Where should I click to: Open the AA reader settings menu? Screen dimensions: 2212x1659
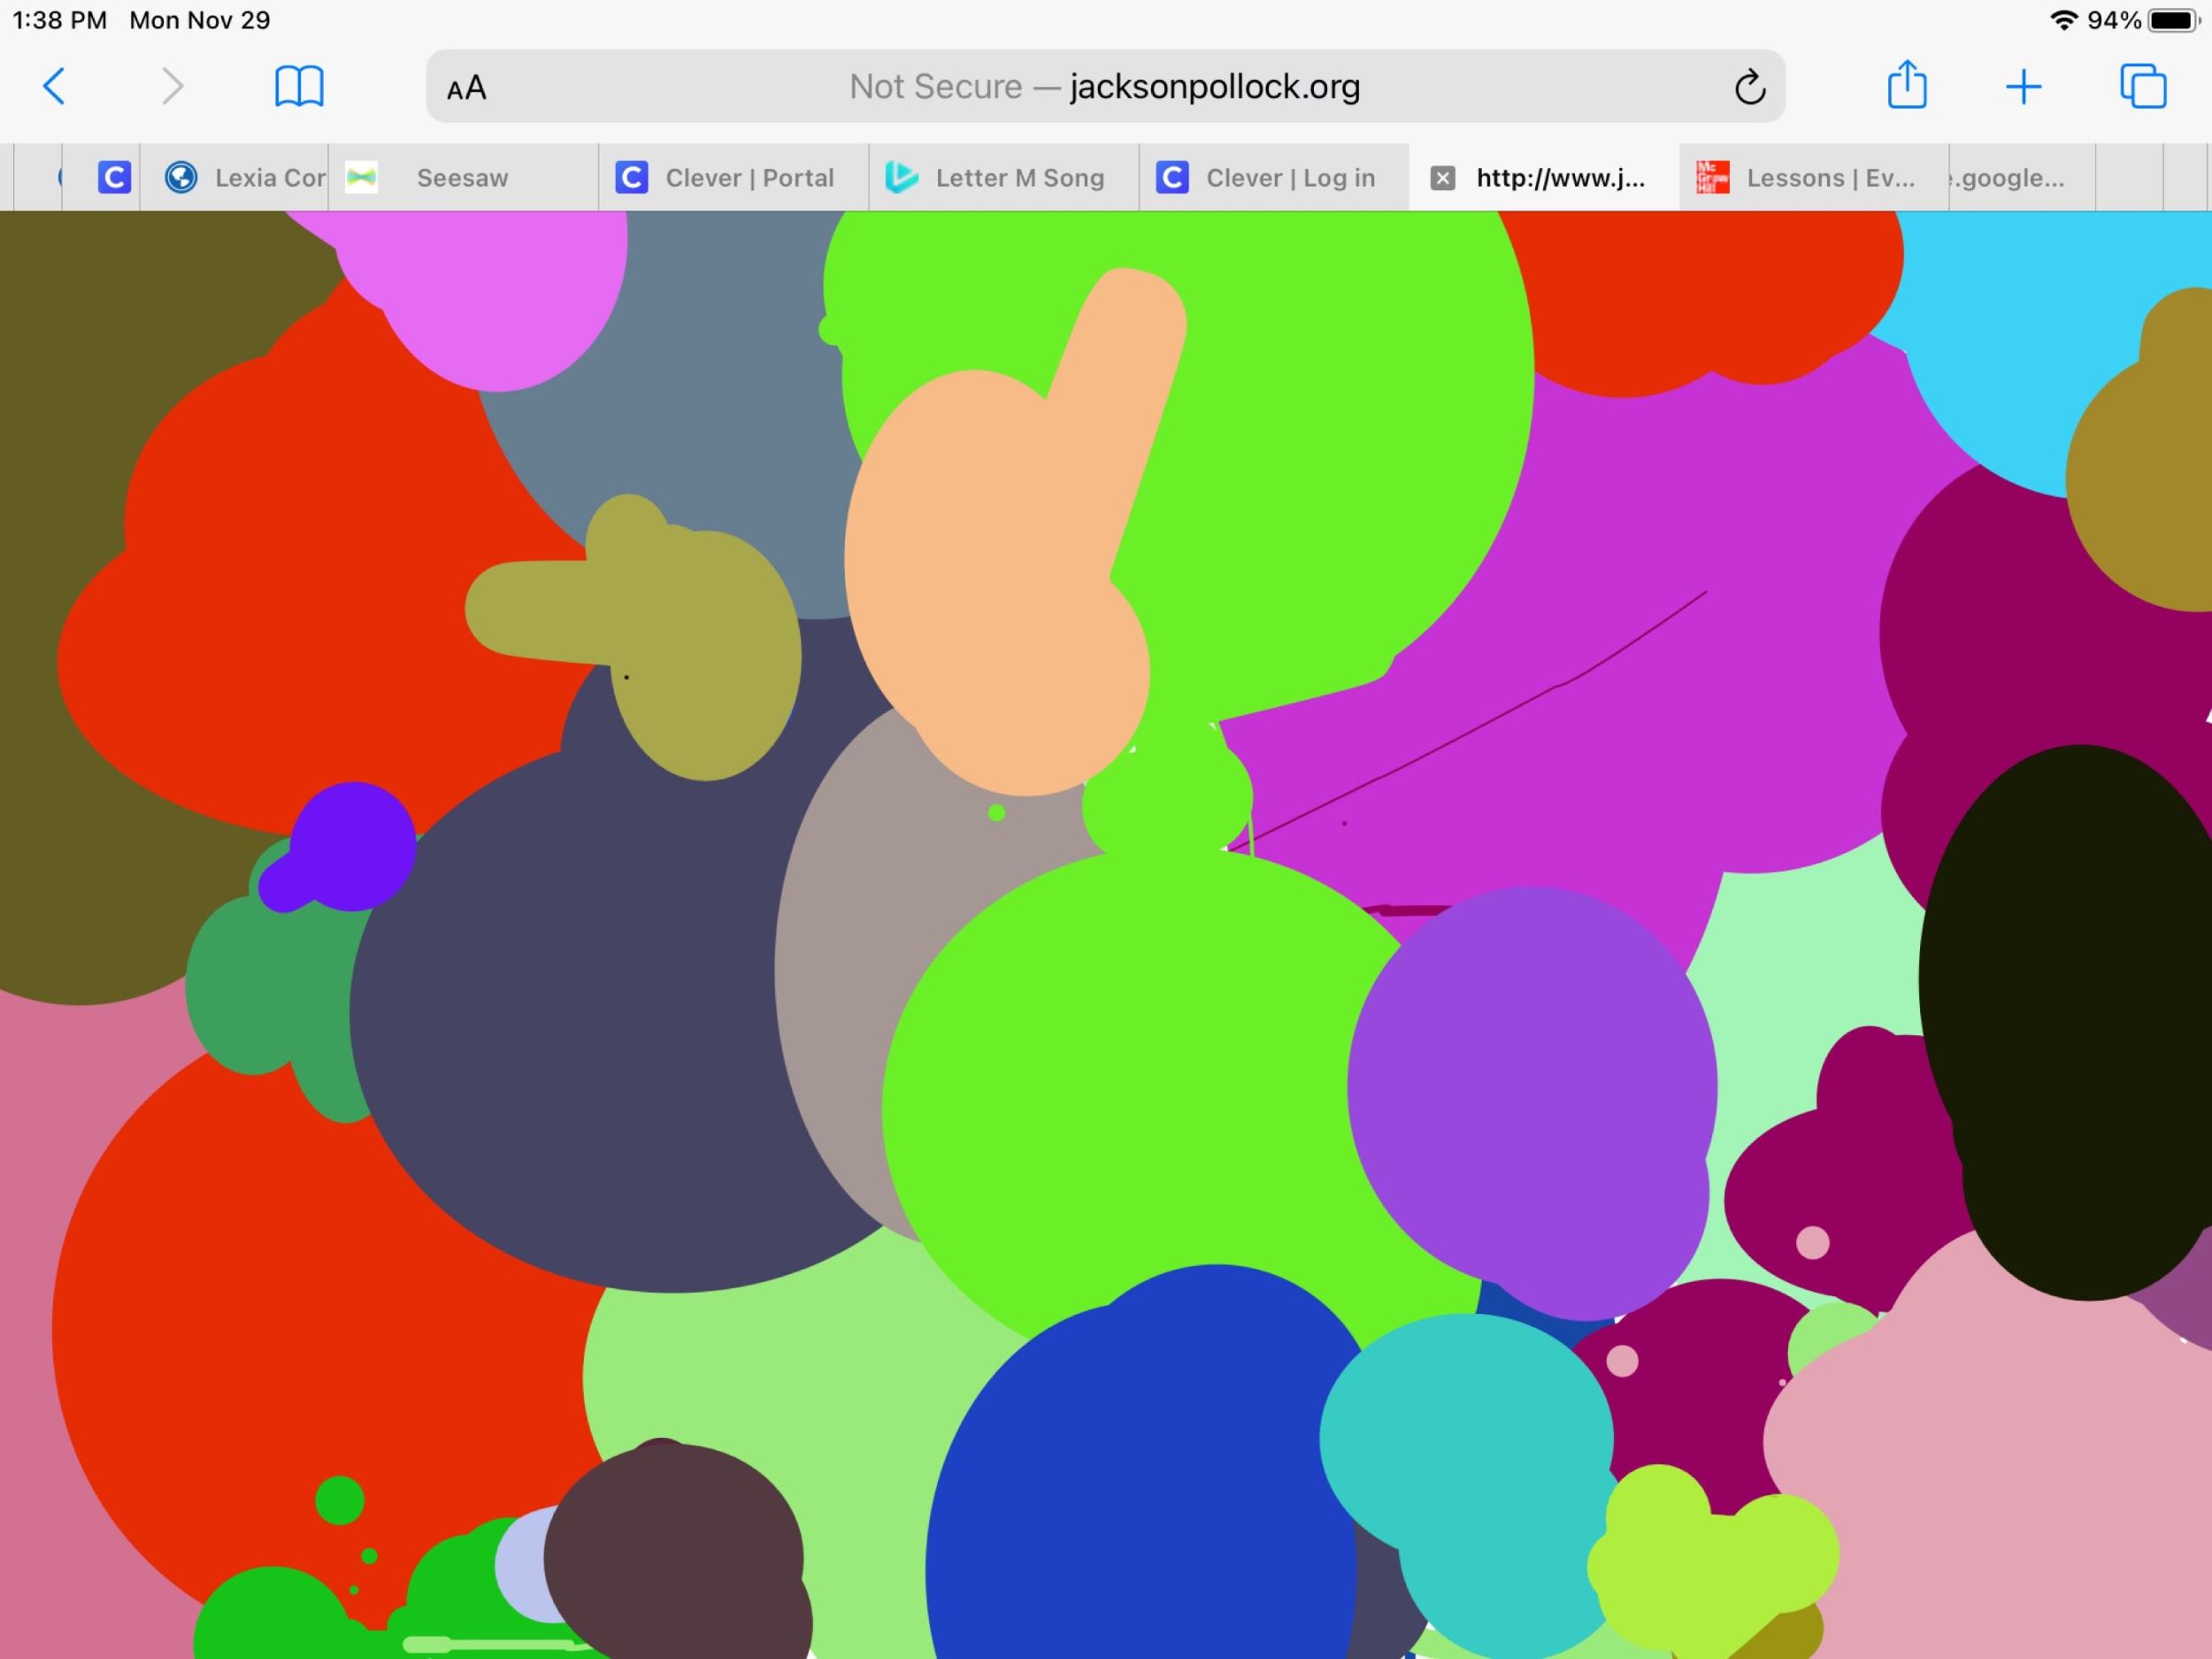(466, 88)
